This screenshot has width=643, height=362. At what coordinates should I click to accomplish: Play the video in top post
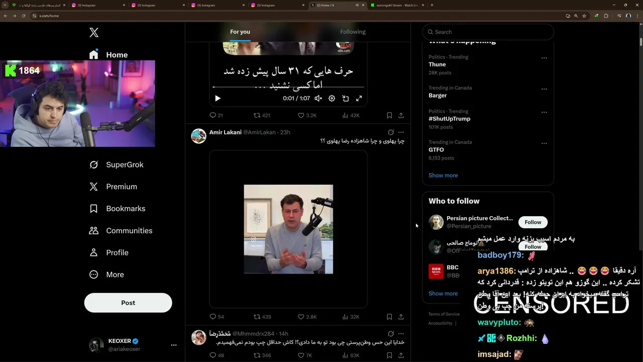point(218,99)
